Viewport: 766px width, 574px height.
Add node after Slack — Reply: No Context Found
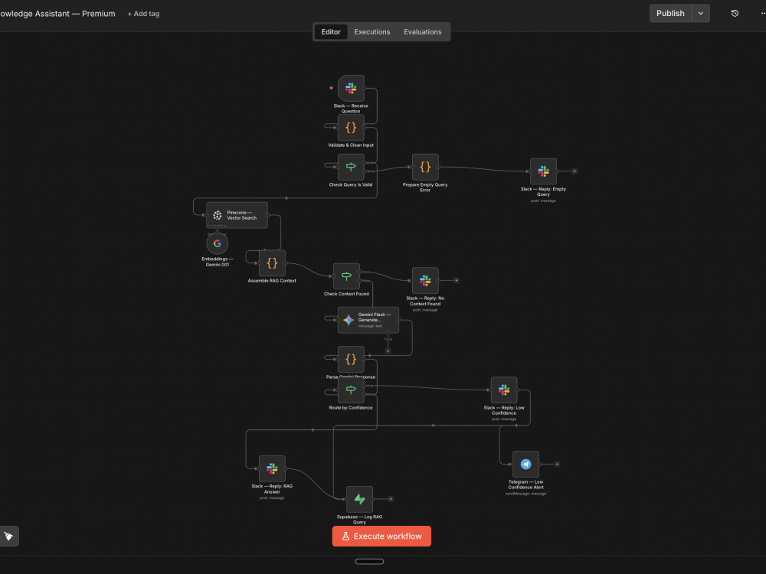(457, 281)
